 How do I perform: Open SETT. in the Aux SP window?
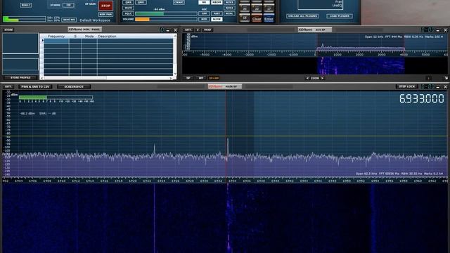(188, 30)
